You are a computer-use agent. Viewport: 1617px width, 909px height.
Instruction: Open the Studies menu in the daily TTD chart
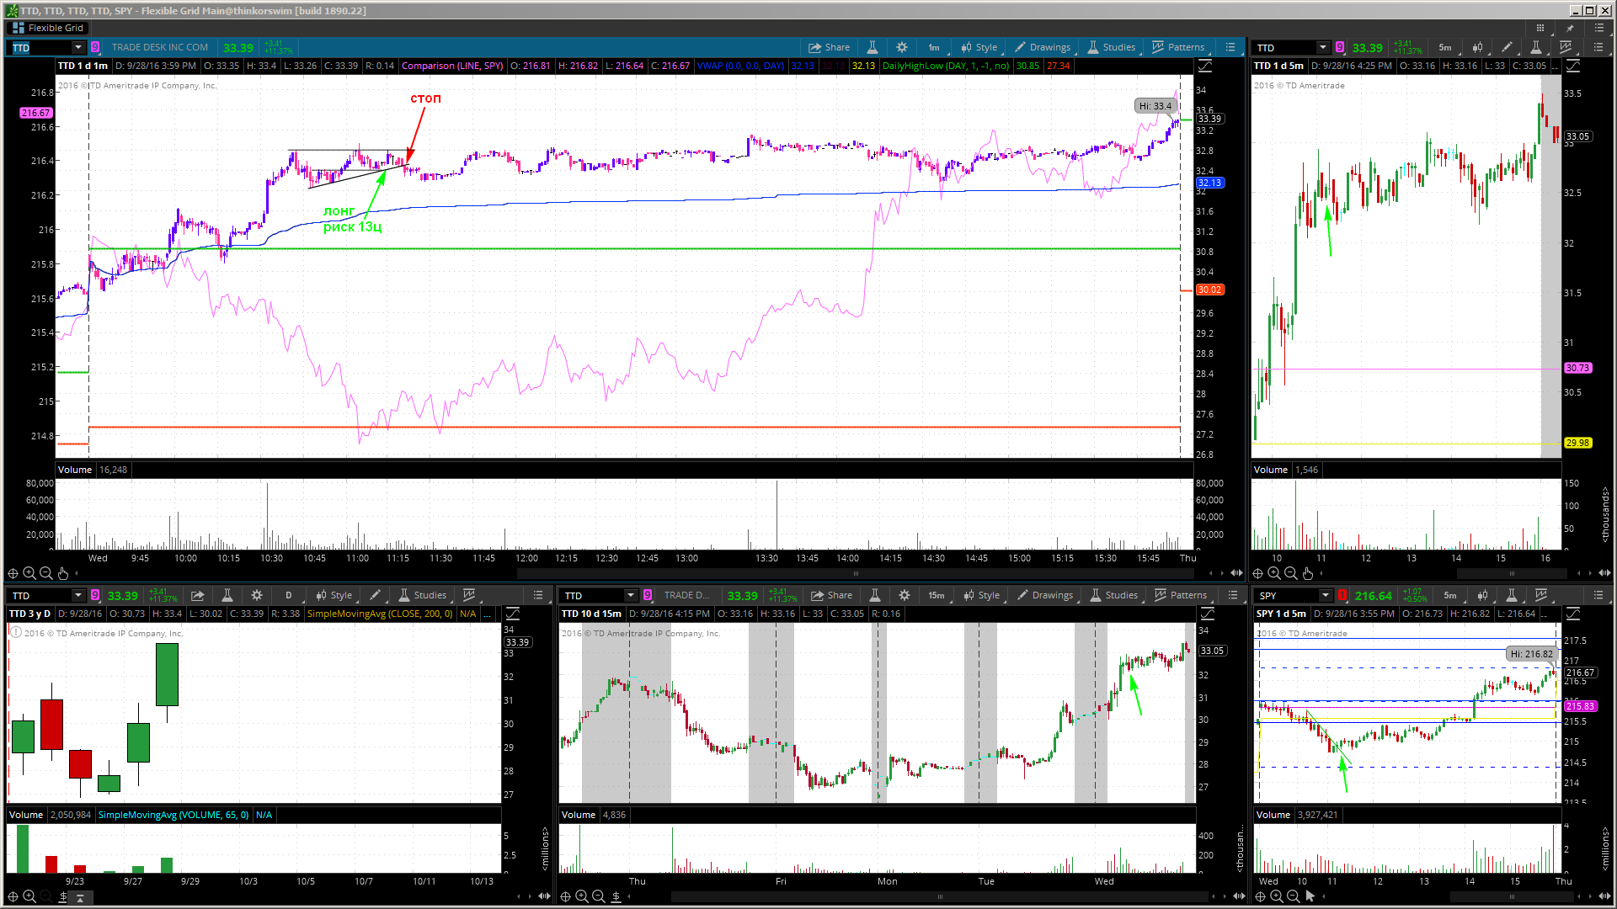(423, 595)
